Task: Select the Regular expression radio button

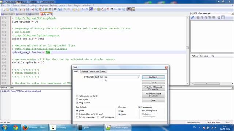Action: coord(77,117)
